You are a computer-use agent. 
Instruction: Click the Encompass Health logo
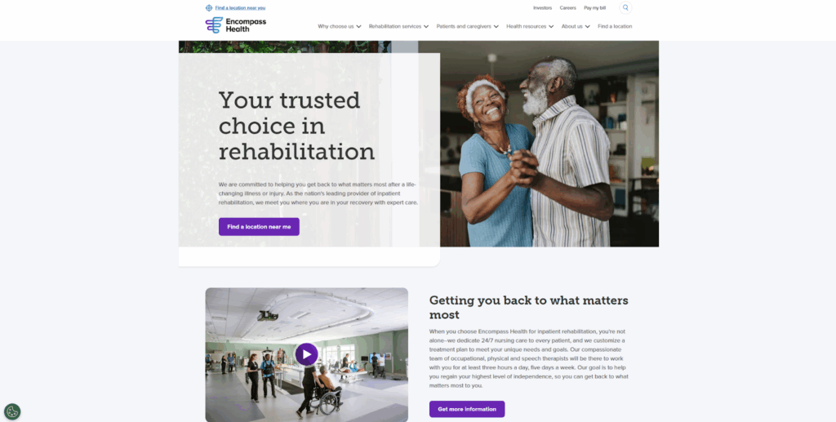[x=236, y=25]
